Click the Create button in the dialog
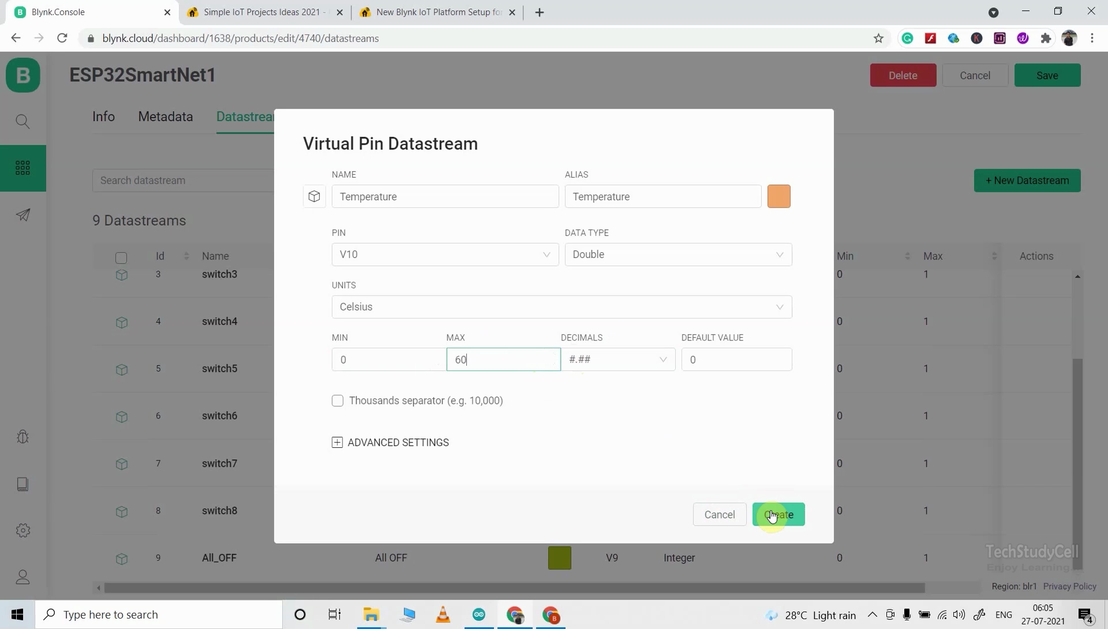This screenshot has height=629, width=1108. pyautogui.click(x=779, y=514)
